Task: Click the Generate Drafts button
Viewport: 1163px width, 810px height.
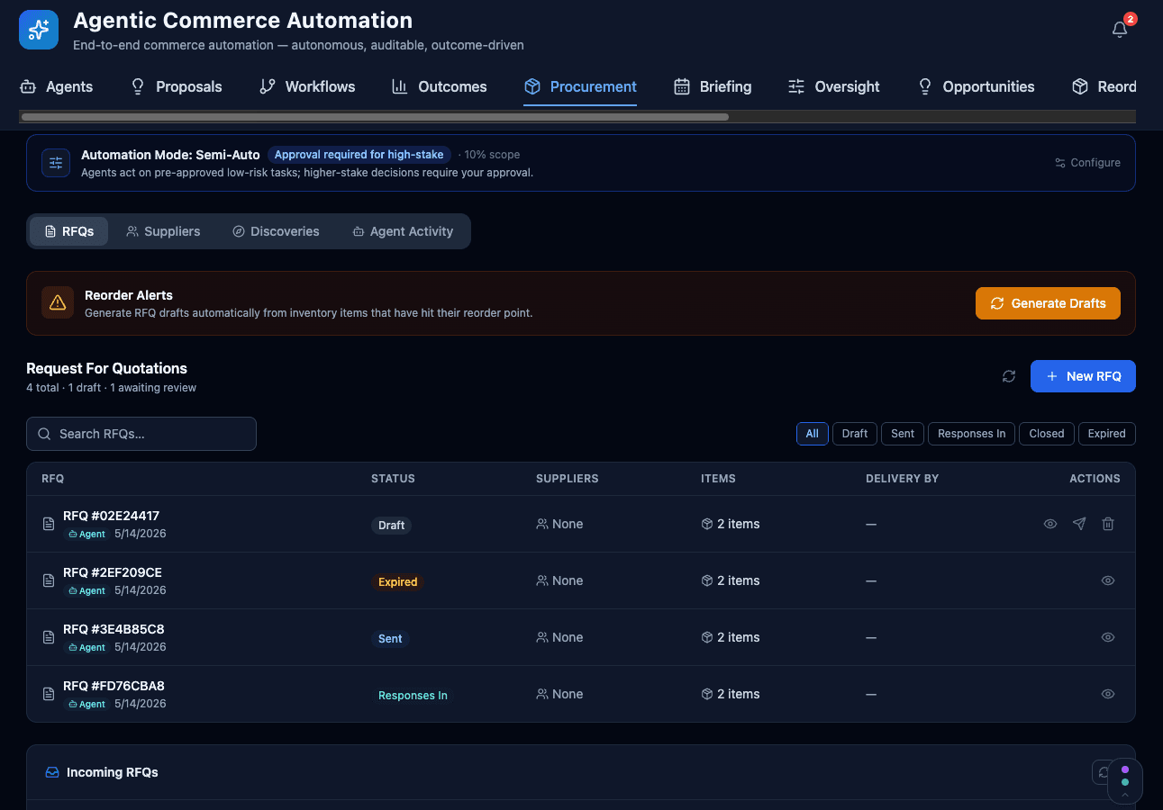Action: coord(1048,303)
